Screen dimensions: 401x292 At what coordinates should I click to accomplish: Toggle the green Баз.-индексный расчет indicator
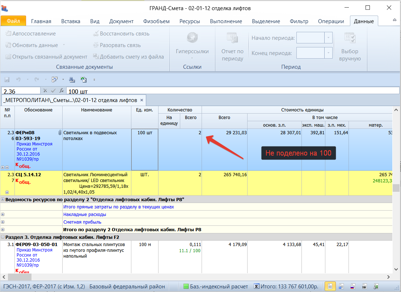(186, 287)
